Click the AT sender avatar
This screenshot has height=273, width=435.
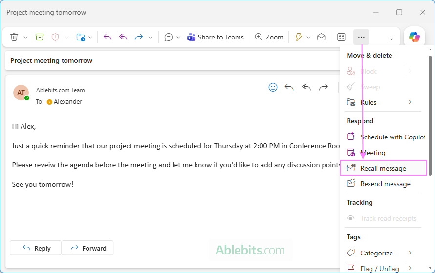pos(21,93)
